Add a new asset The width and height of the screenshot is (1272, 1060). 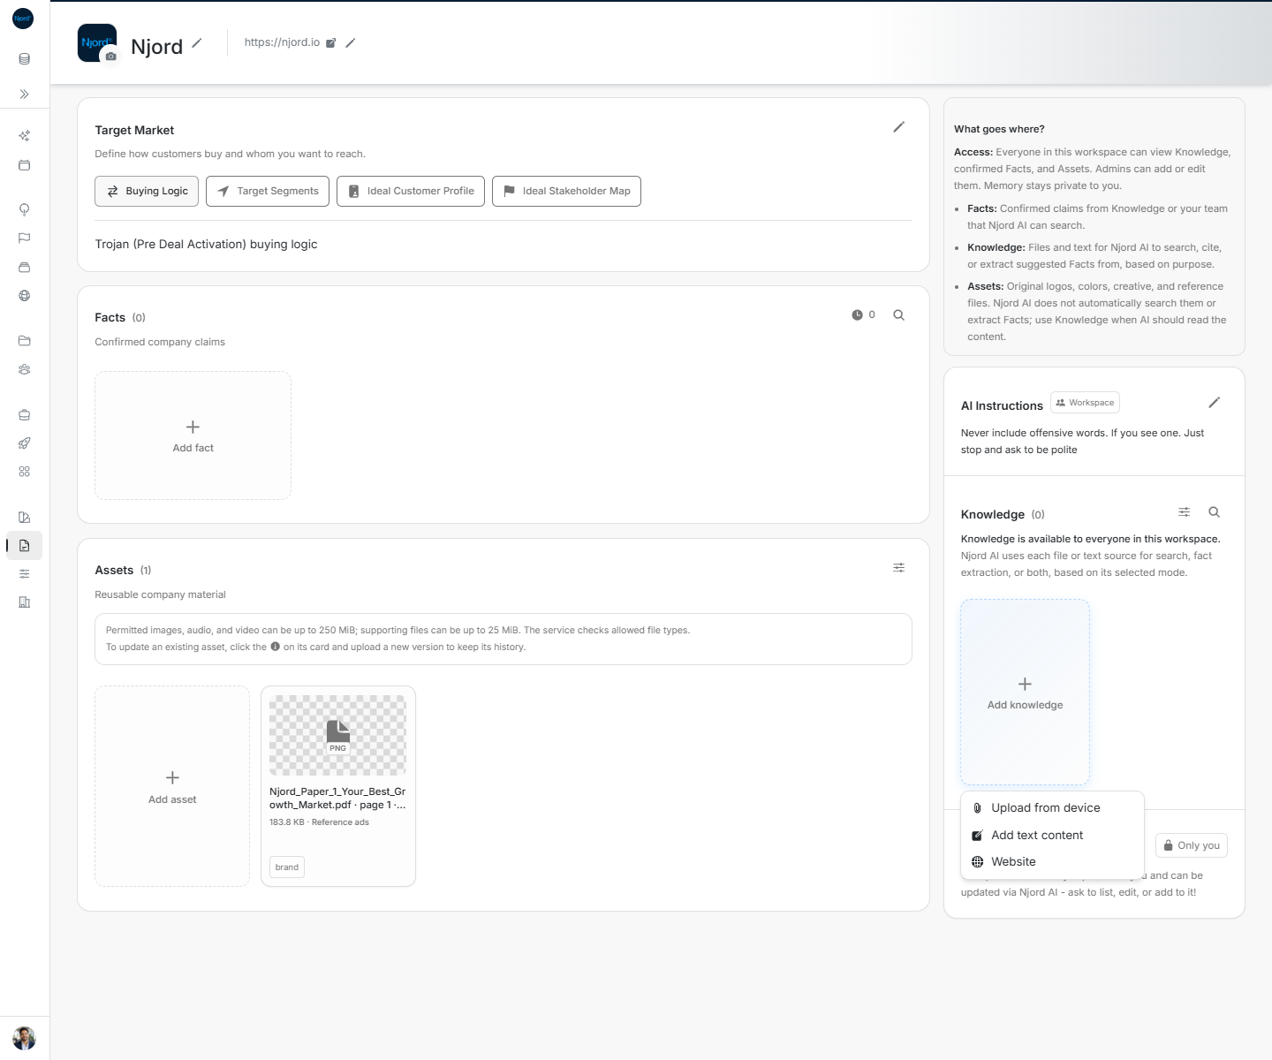tap(172, 786)
